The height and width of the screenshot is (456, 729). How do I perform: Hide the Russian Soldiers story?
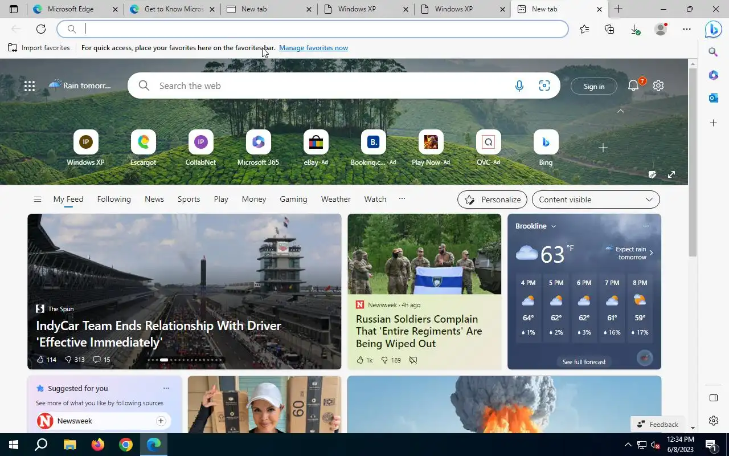coord(413,360)
